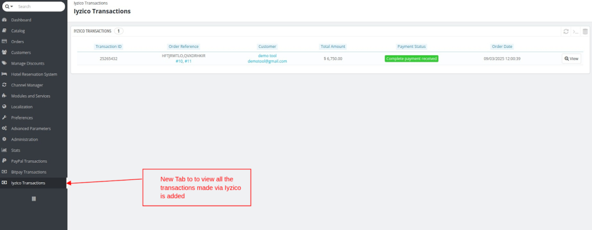
Task: Click the Iyzico Transactions money icon
Action: tap(4, 183)
